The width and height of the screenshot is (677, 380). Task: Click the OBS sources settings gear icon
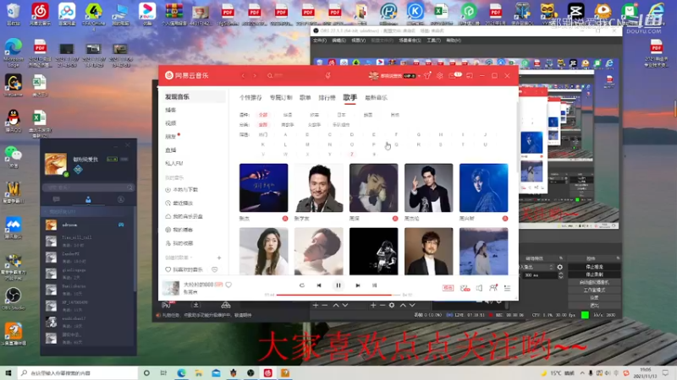click(392, 305)
